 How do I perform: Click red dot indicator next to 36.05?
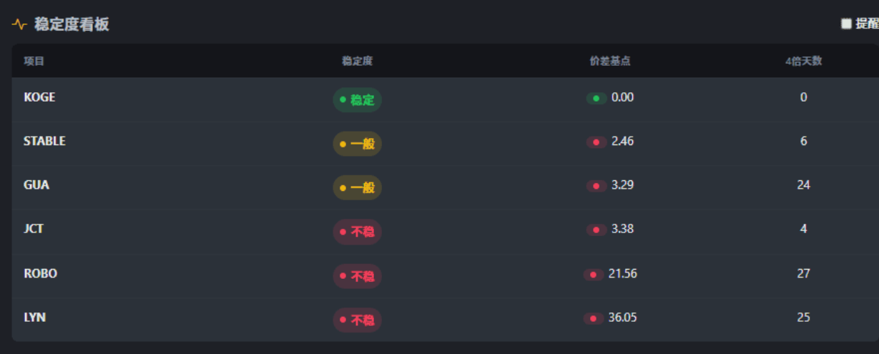[x=593, y=318]
